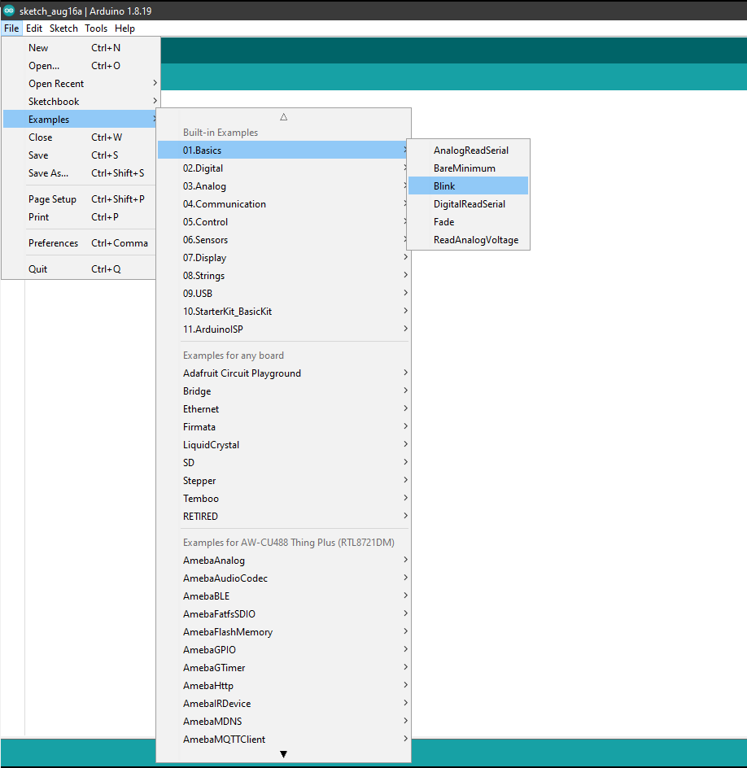Expand the 10.StarterKit_BasicKit examples
Screen dimensions: 747x768
tap(284, 312)
